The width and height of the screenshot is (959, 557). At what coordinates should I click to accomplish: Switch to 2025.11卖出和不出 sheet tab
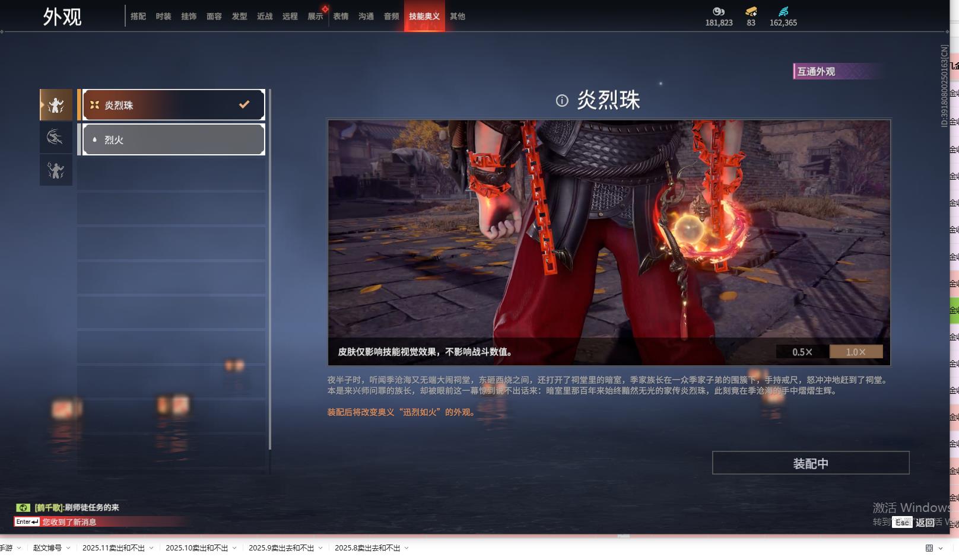[x=113, y=548]
